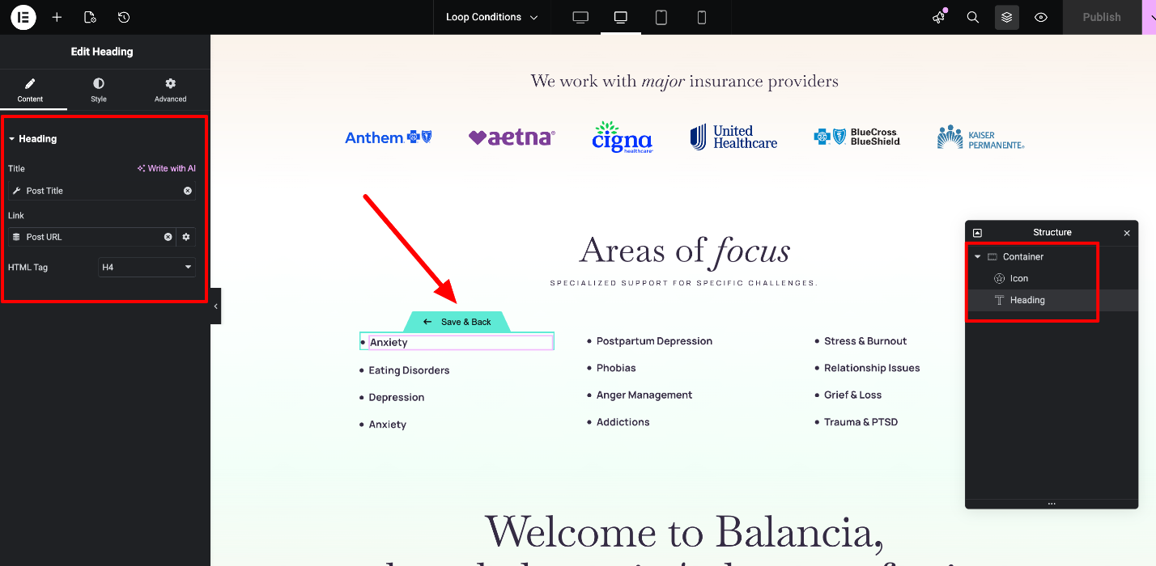Dock the Structure panel icon
This screenshot has height=566, width=1156.
pyautogui.click(x=977, y=233)
